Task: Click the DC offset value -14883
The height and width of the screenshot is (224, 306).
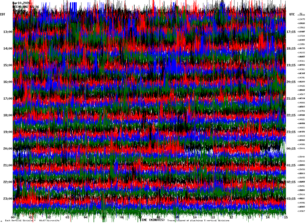Action: [x=301, y=128]
